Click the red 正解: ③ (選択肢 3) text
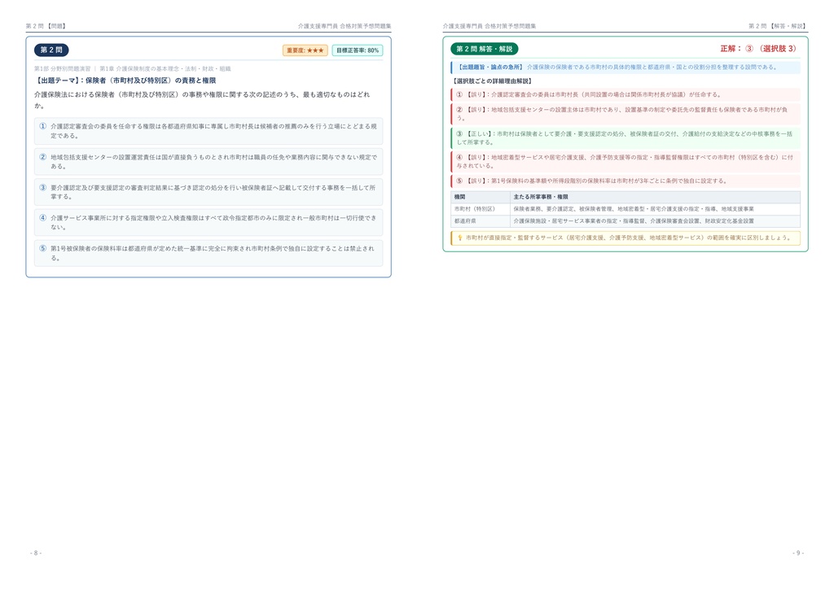Screen dimensions: 834x589 click(x=759, y=48)
